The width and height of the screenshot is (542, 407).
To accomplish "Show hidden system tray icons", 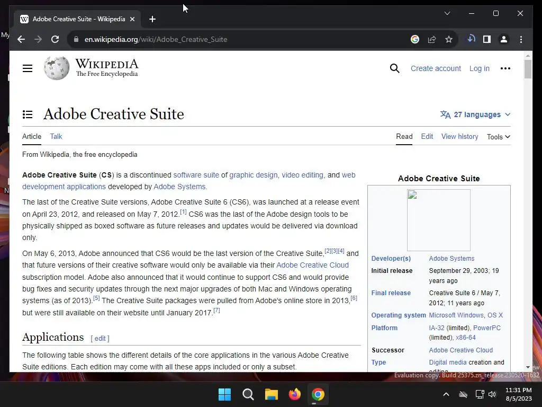I will pyautogui.click(x=446, y=394).
